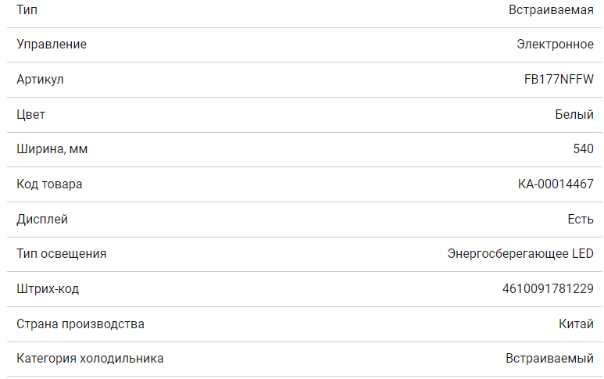Click the 'Управление' label
This screenshot has height=379, width=604.
52,45
